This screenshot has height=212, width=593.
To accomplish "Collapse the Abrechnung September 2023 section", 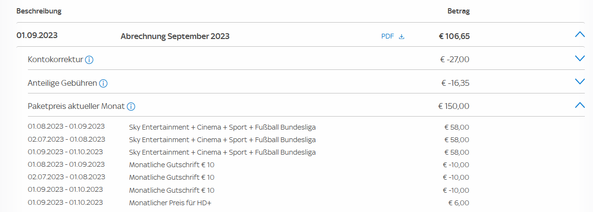I will [580, 35].
